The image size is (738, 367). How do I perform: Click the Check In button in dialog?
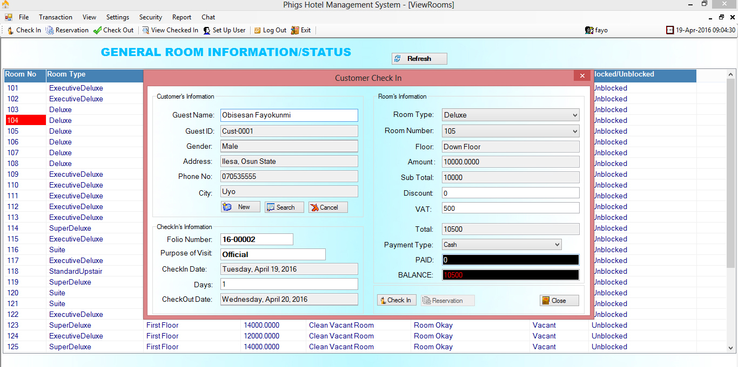click(397, 300)
